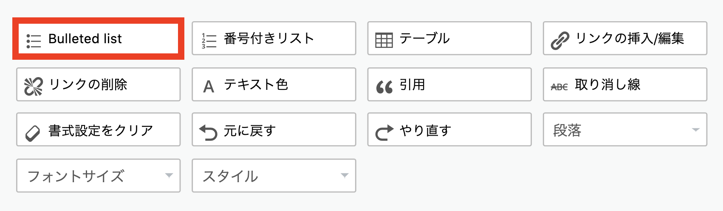Image resolution: width=723 pixels, height=211 pixels.
Task: Click the 引用 blockquote label
Action: click(412, 84)
